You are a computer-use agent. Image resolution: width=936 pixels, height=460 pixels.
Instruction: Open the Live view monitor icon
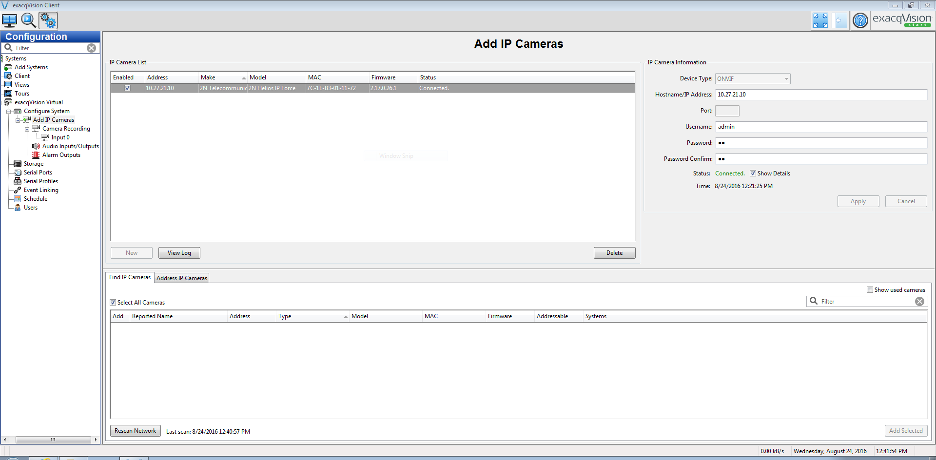[x=9, y=20]
